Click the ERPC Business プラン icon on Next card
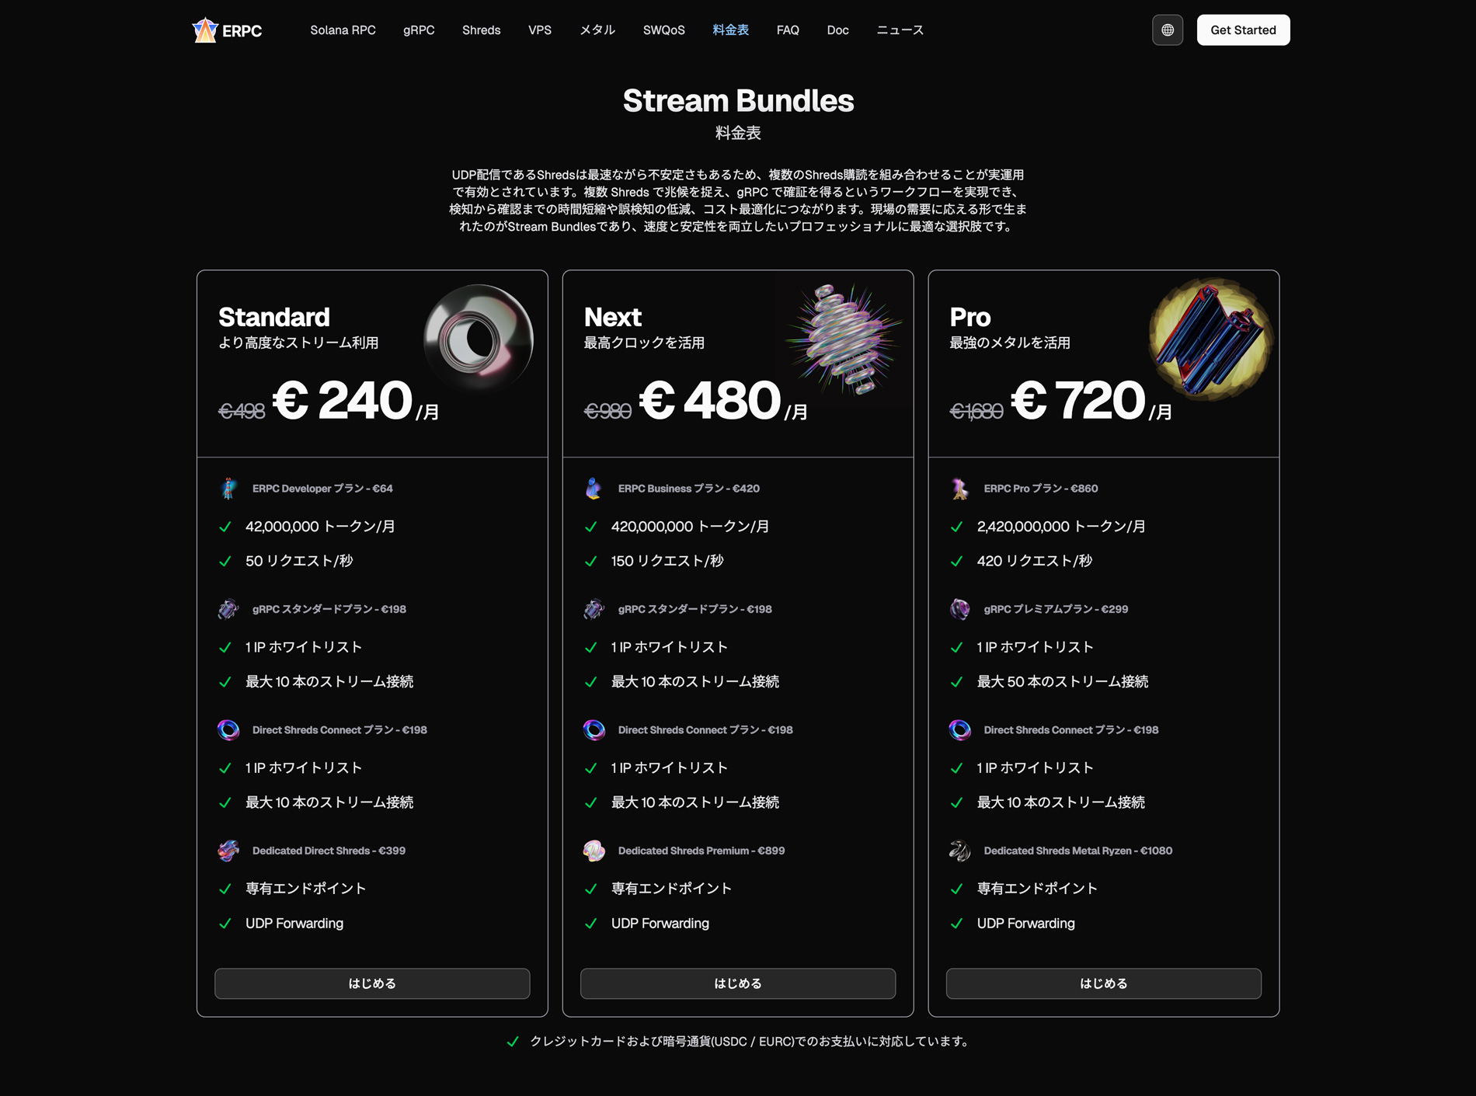This screenshot has height=1096, width=1476. click(594, 489)
